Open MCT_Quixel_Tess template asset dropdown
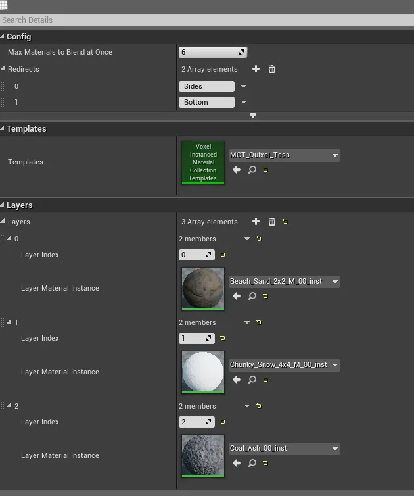The width and height of the screenshot is (414, 496). coord(284,155)
